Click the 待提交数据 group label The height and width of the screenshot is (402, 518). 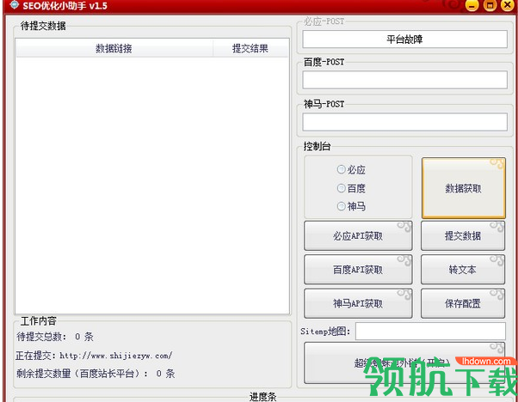(x=43, y=26)
